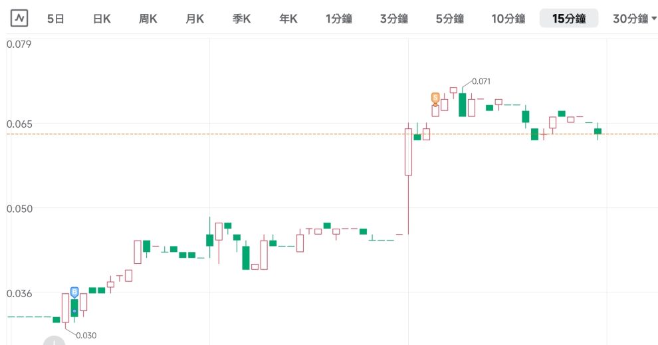Switch to the 5日 timeframe tab
The image size is (658, 345).
(56, 19)
